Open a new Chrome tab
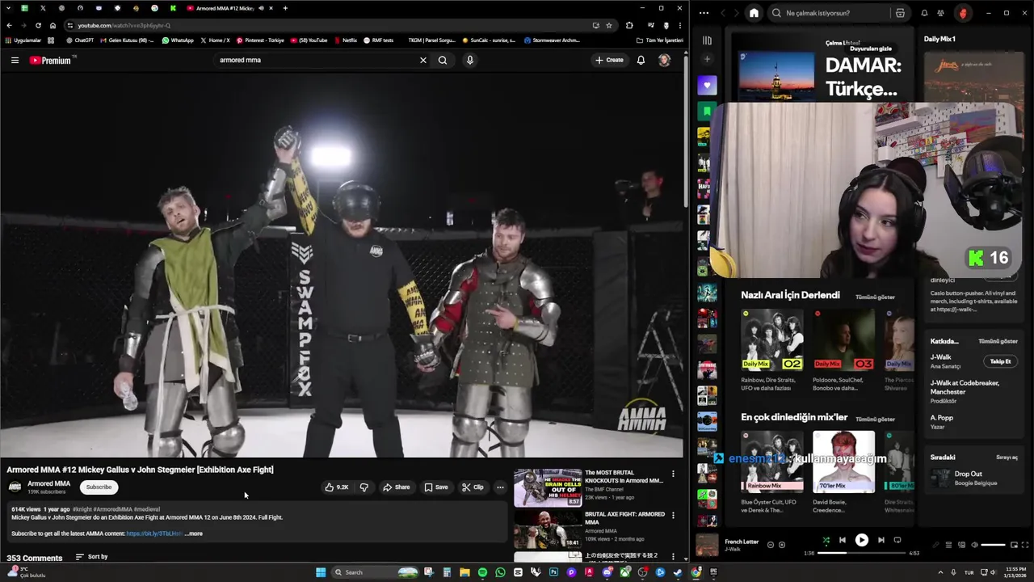Image resolution: width=1034 pixels, height=582 pixels. pos(285,8)
